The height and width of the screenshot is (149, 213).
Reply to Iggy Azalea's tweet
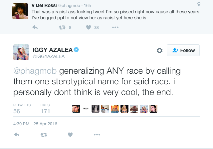(x=16, y=135)
